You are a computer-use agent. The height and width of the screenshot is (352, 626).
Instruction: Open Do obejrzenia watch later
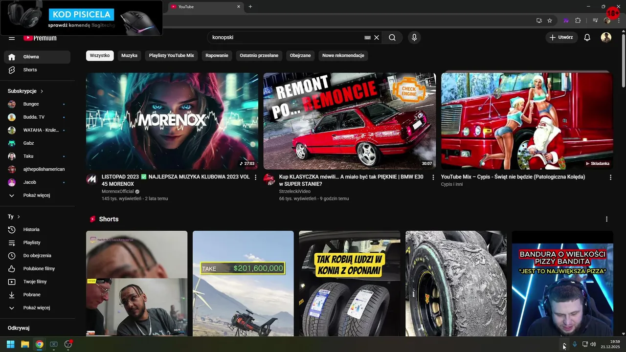click(x=37, y=256)
